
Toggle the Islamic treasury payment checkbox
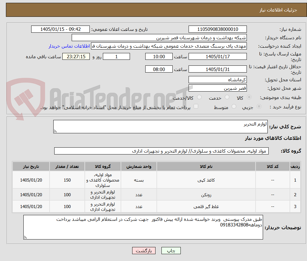[196, 107]
